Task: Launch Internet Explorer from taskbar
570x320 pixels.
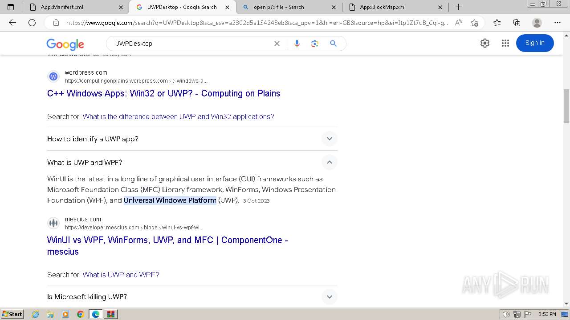Action: click(36, 314)
